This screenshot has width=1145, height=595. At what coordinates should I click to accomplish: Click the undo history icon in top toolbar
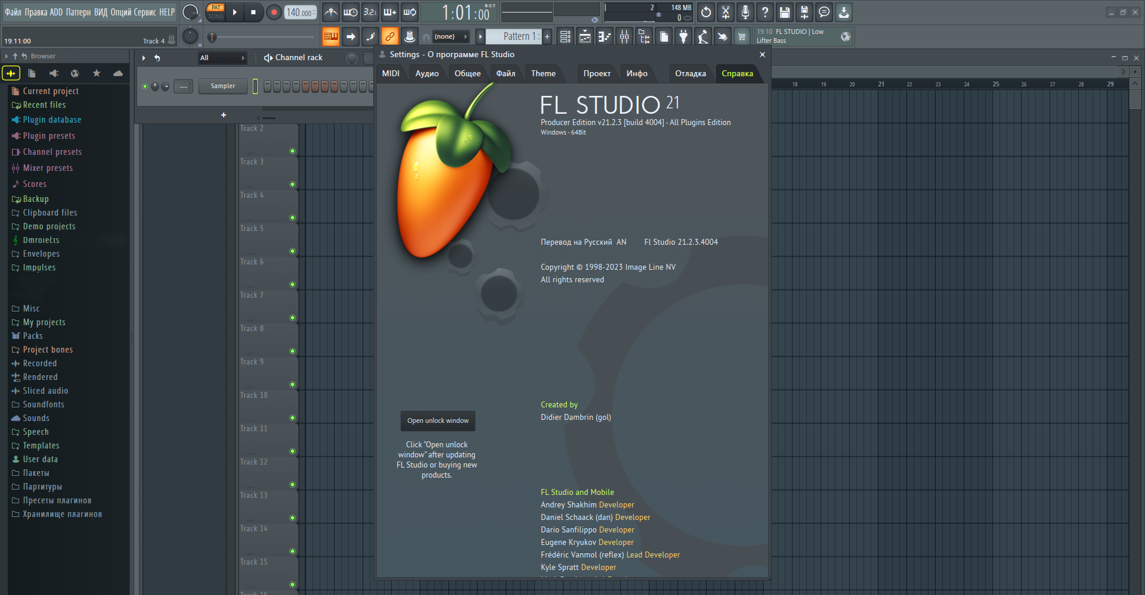point(706,12)
